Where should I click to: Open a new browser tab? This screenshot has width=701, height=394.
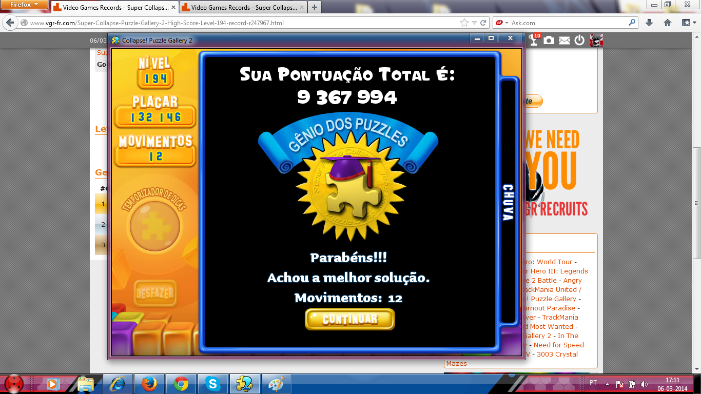pyautogui.click(x=314, y=7)
